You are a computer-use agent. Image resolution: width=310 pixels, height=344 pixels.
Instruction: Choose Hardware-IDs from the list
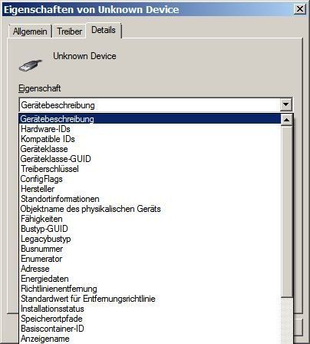pyautogui.click(x=150, y=129)
